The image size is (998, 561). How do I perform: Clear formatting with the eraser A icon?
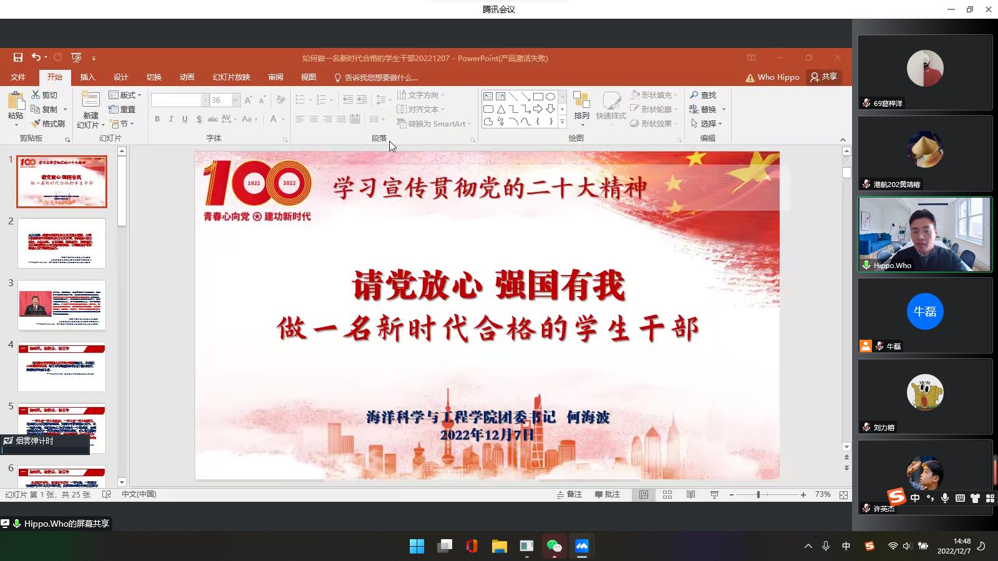coord(281,100)
